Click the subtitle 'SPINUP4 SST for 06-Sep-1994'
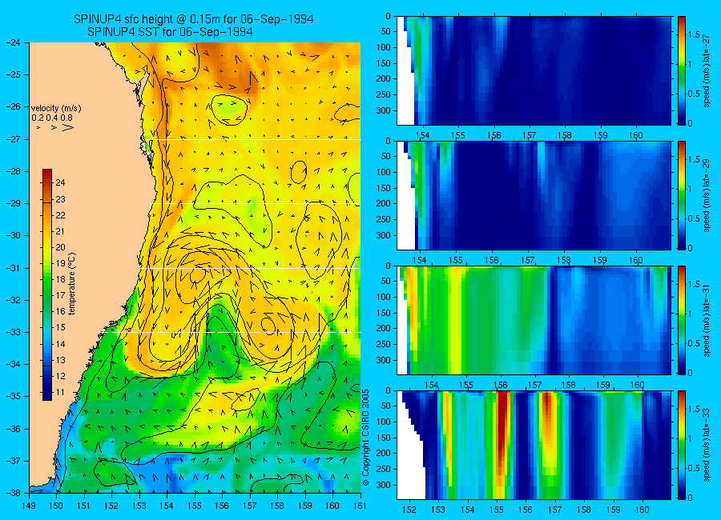 pos(170,32)
